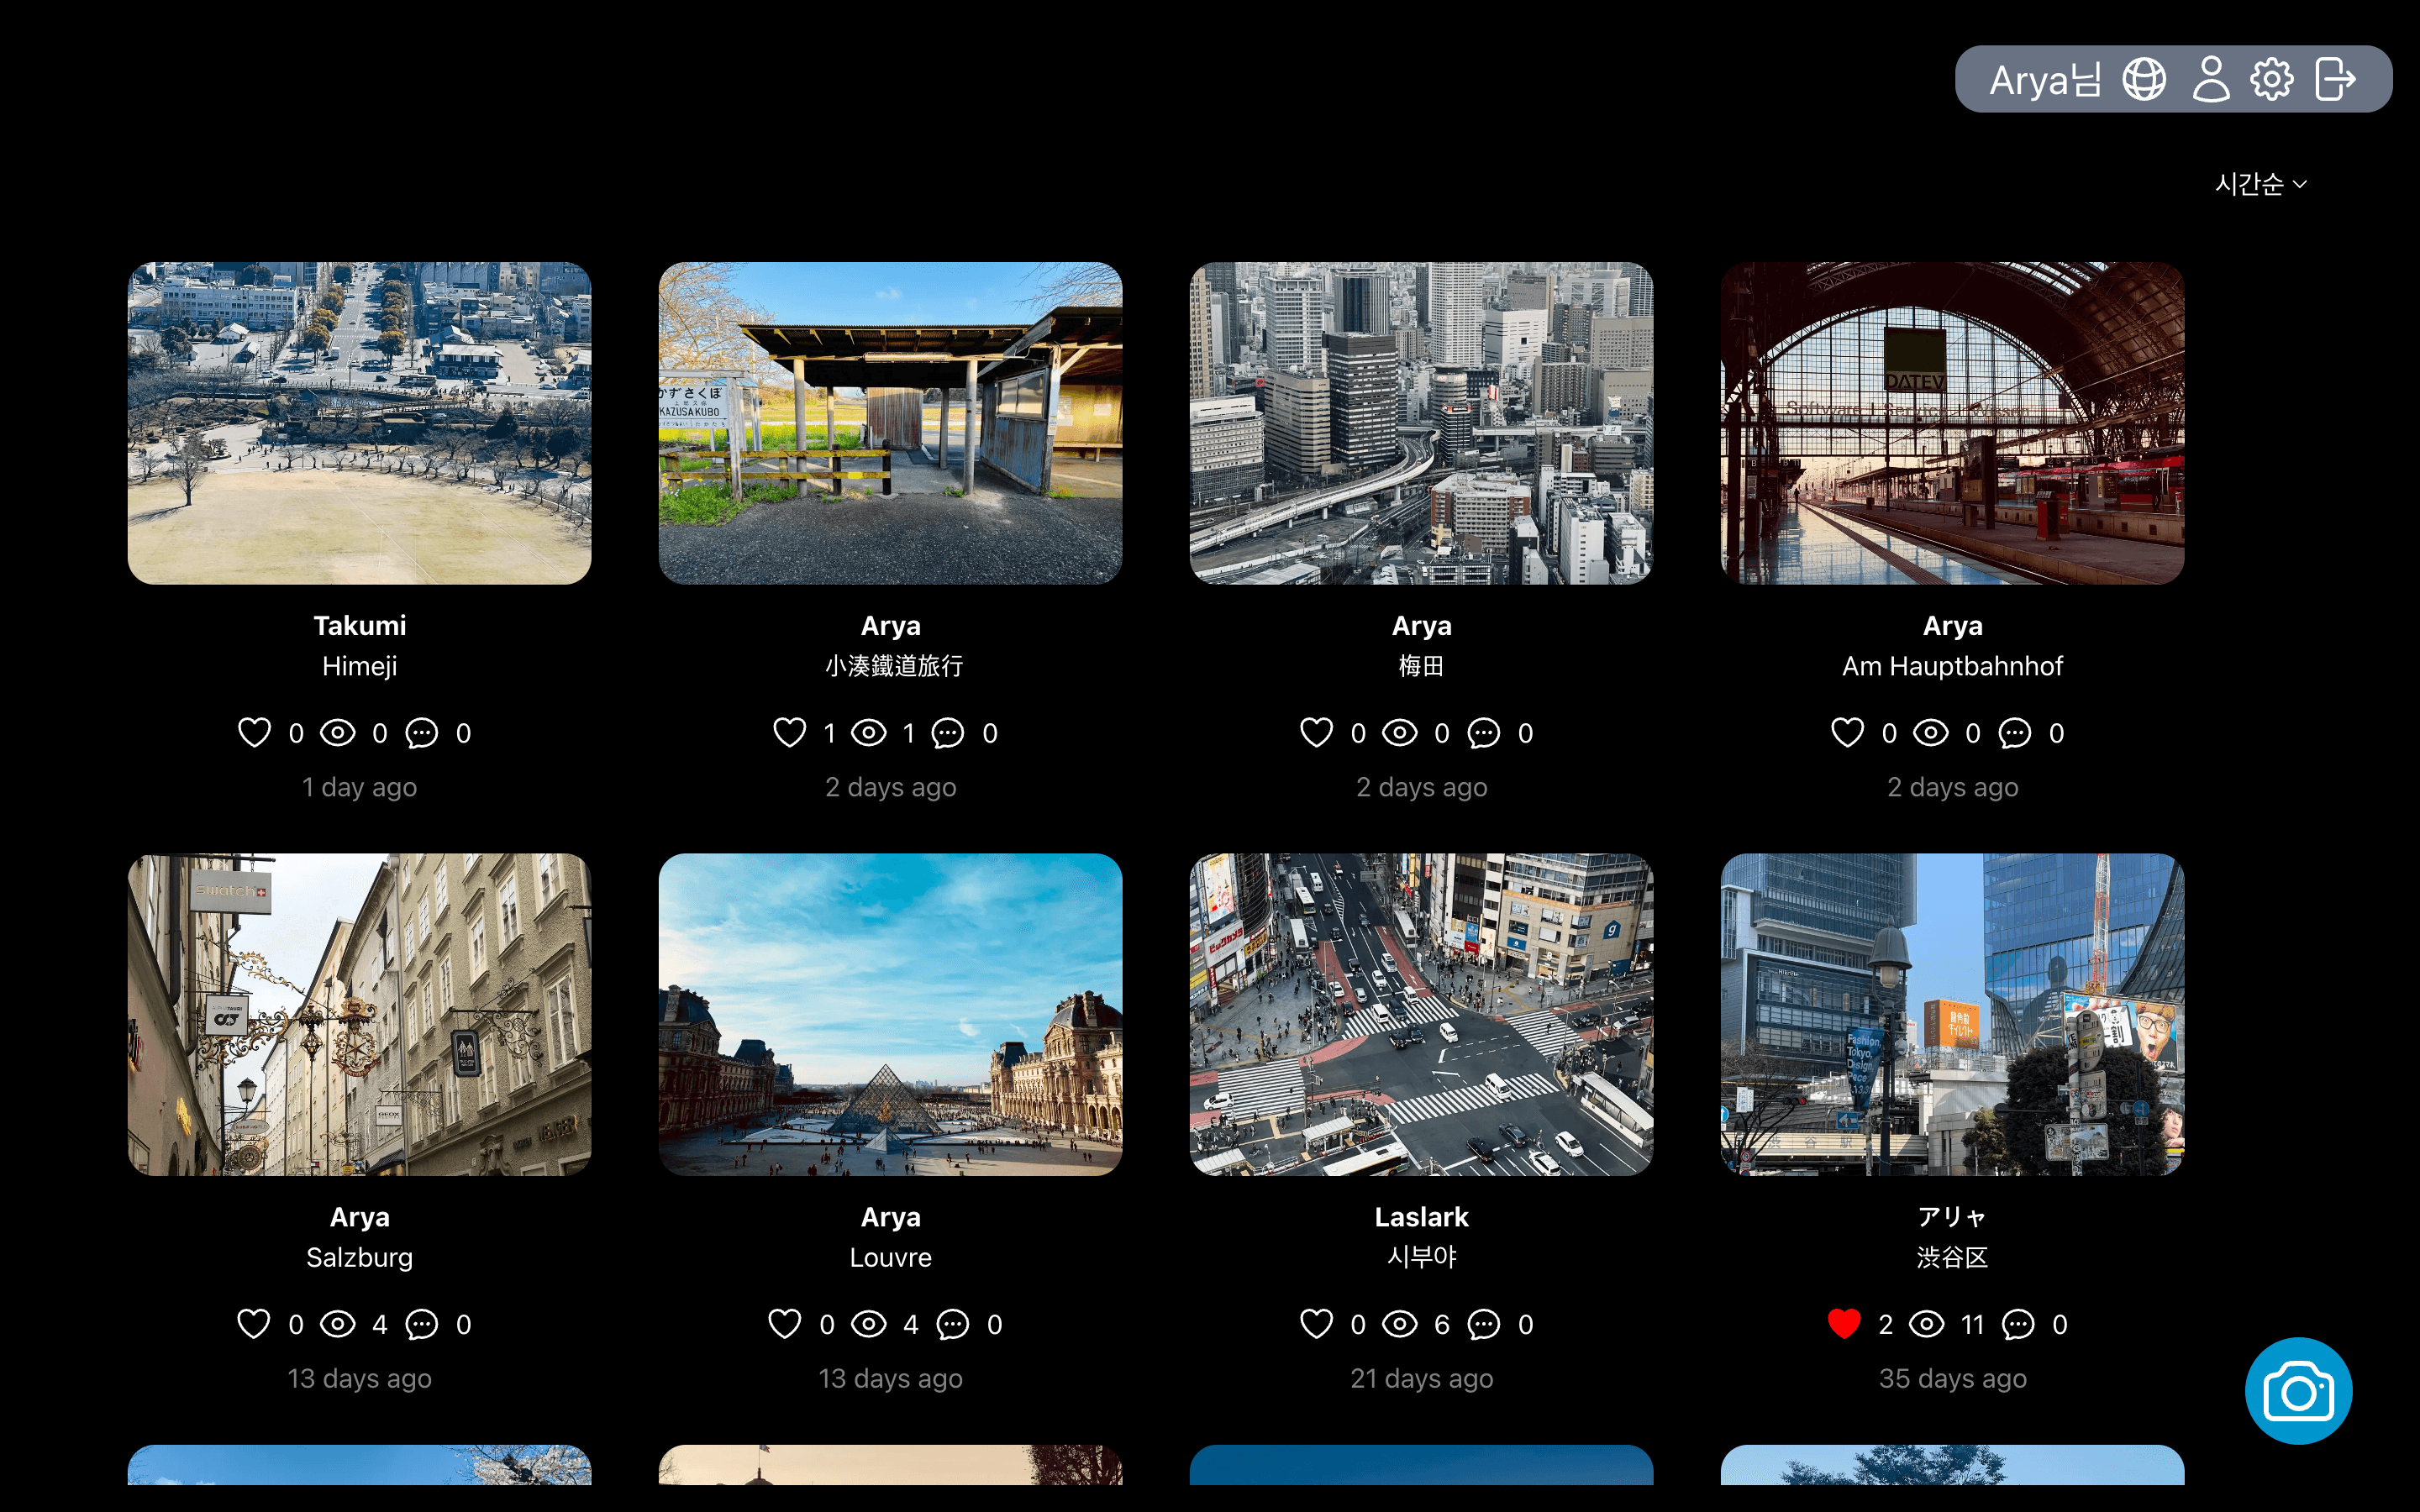The image size is (2420, 1512).
Task: Open the settings gear icon
Action: (x=2274, y=79)
